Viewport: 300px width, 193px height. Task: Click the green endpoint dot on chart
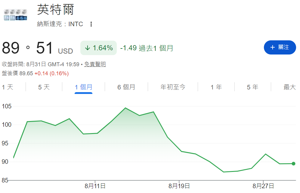click(293, 164)
